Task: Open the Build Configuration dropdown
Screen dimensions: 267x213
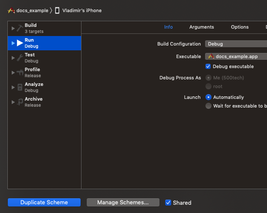Action: click(236, 44)
